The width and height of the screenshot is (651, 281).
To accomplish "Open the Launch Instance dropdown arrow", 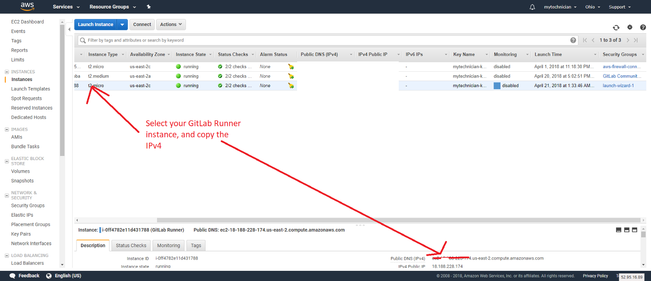I will [122, 24].
